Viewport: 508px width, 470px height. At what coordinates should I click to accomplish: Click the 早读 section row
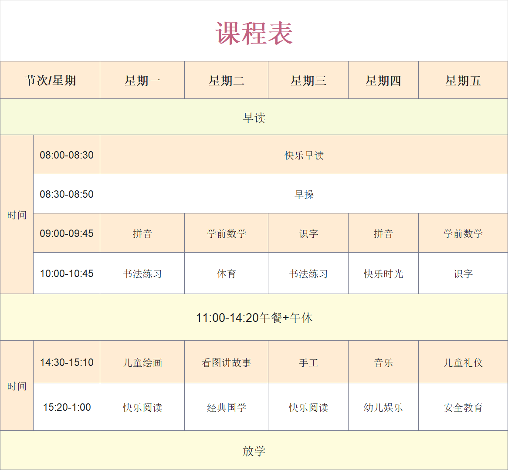point(254,118)
